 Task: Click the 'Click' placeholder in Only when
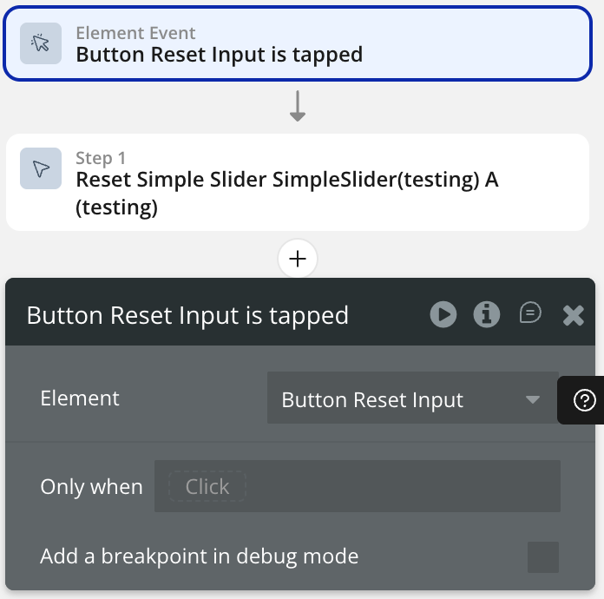click(x=207, y=486)
